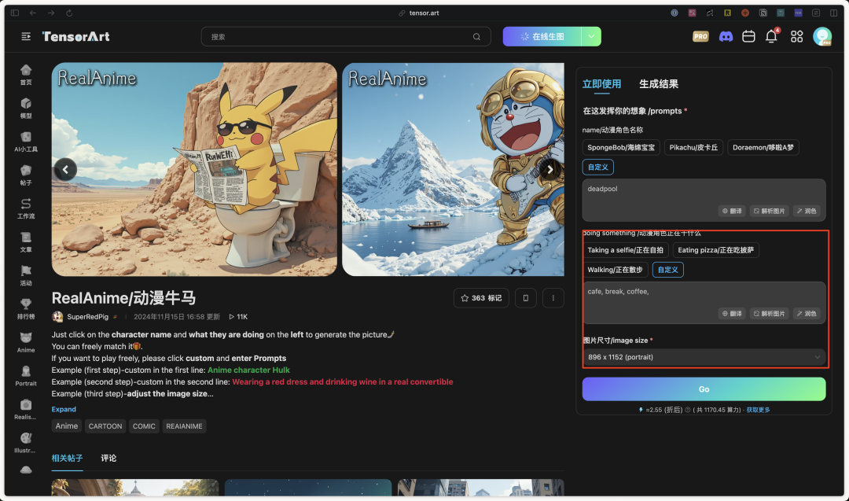The width and height of the screenshot is (849, 501).
Task: Open the AI小工具 sidebar icon
Action: 26,142
